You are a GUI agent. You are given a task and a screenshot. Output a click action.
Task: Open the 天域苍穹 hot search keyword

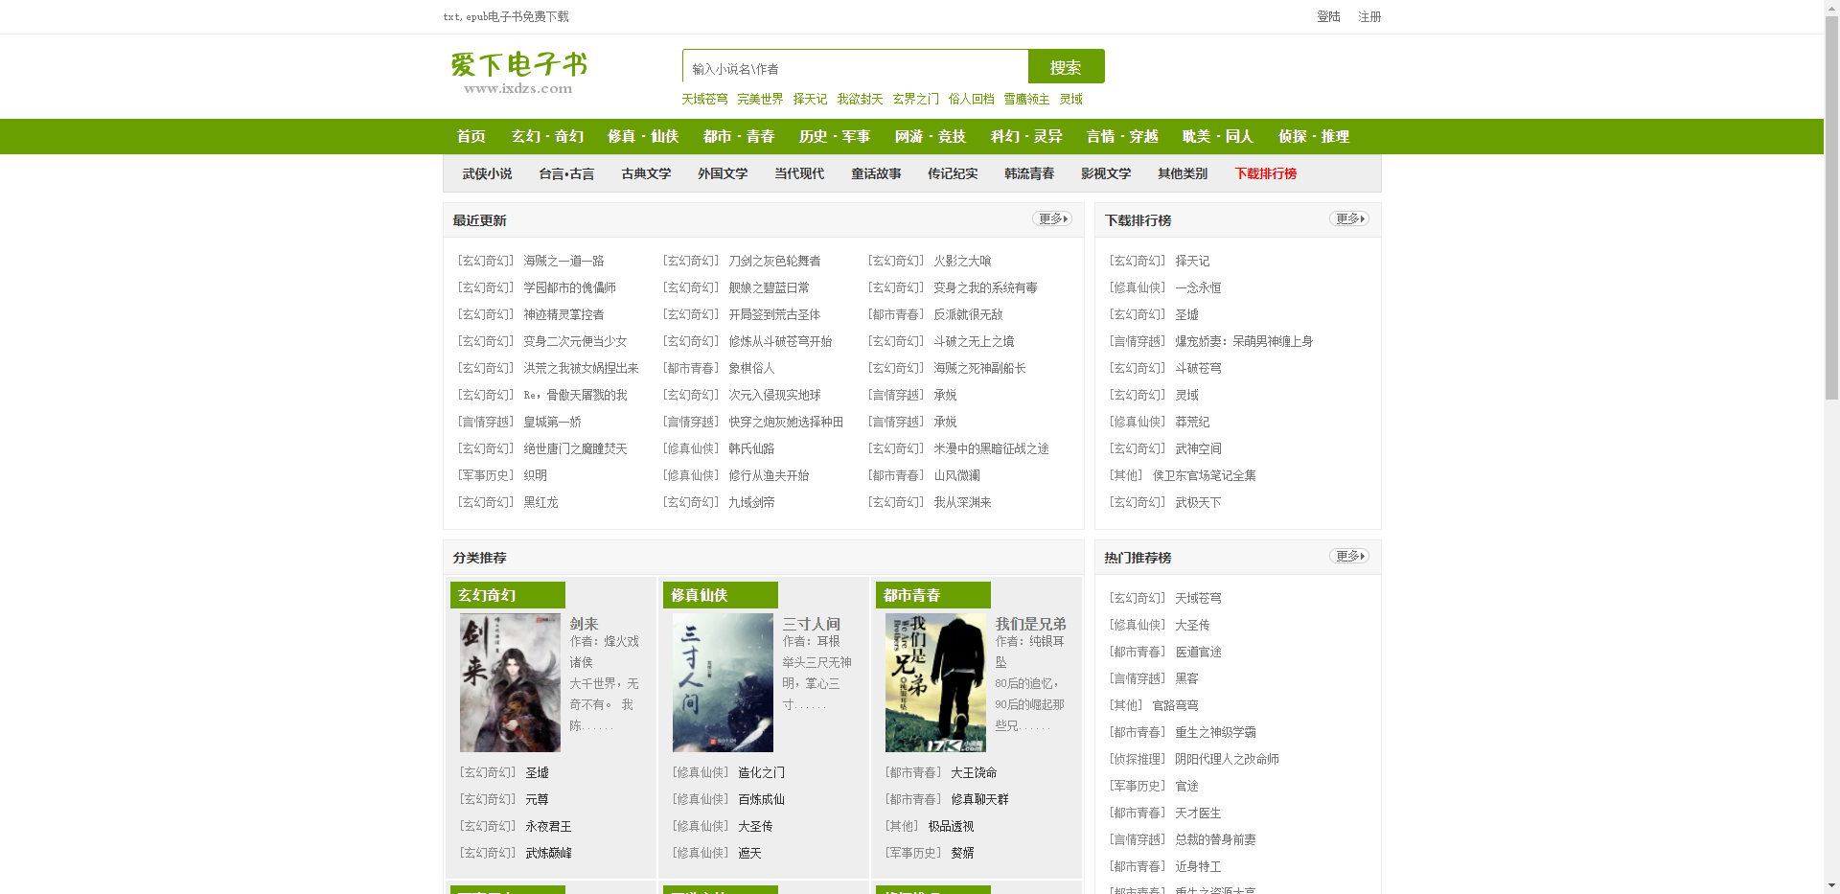tap(706, 99)
